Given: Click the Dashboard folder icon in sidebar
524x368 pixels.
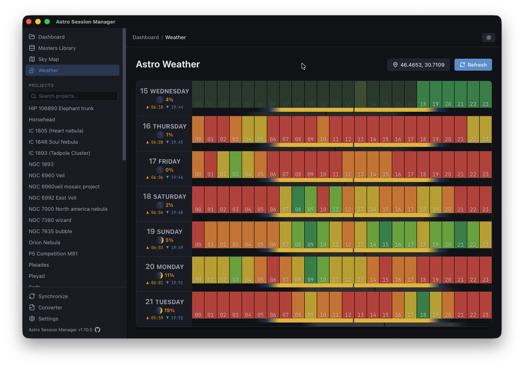Looking at the screenshot, I should (x=32, y=37).
